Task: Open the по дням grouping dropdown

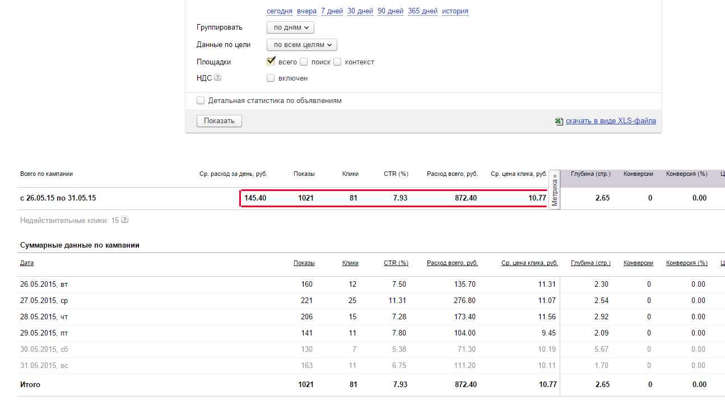Action: (x=290, y=27)
